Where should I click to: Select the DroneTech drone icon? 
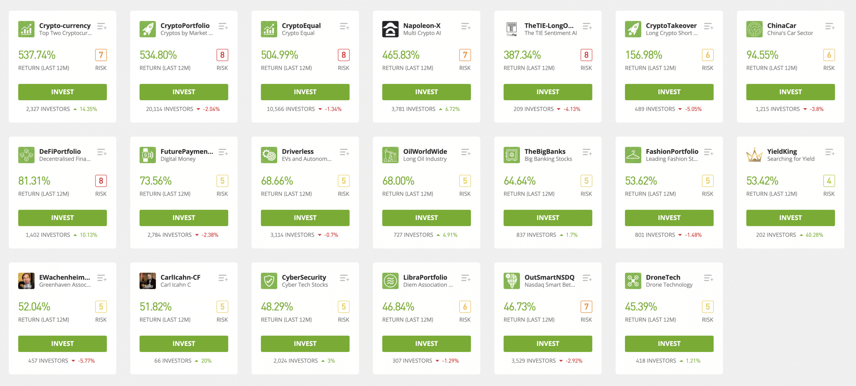point(633,281)
